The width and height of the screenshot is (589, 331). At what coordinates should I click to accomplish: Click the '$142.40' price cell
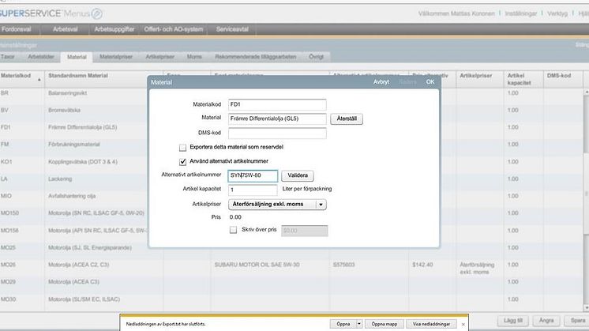click(422, 265)
